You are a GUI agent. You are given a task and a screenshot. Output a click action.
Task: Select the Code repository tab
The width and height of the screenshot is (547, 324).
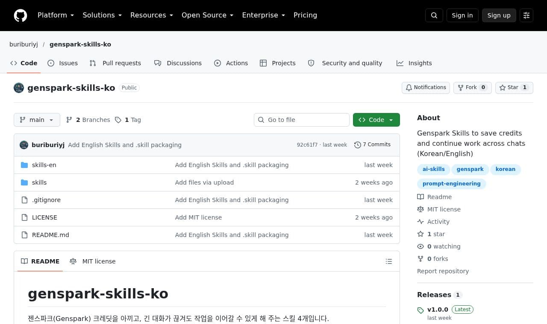[x=24, y=63]
